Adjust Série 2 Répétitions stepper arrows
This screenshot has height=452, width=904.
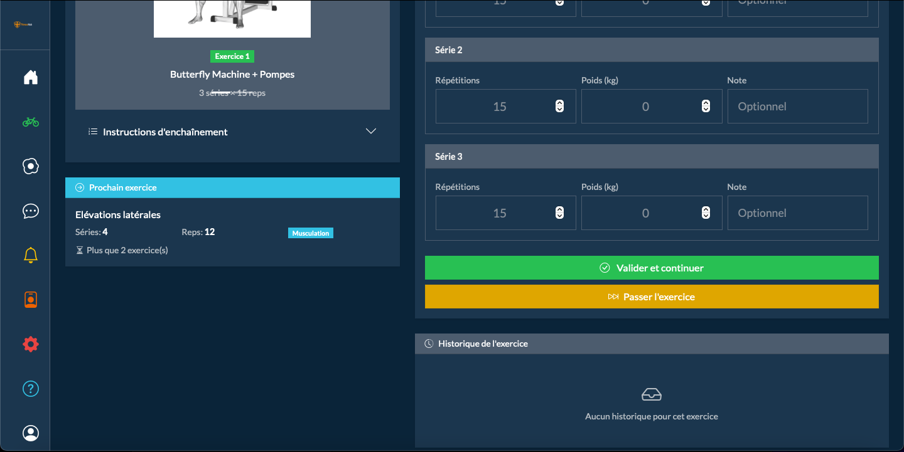[x=559, y=107]
